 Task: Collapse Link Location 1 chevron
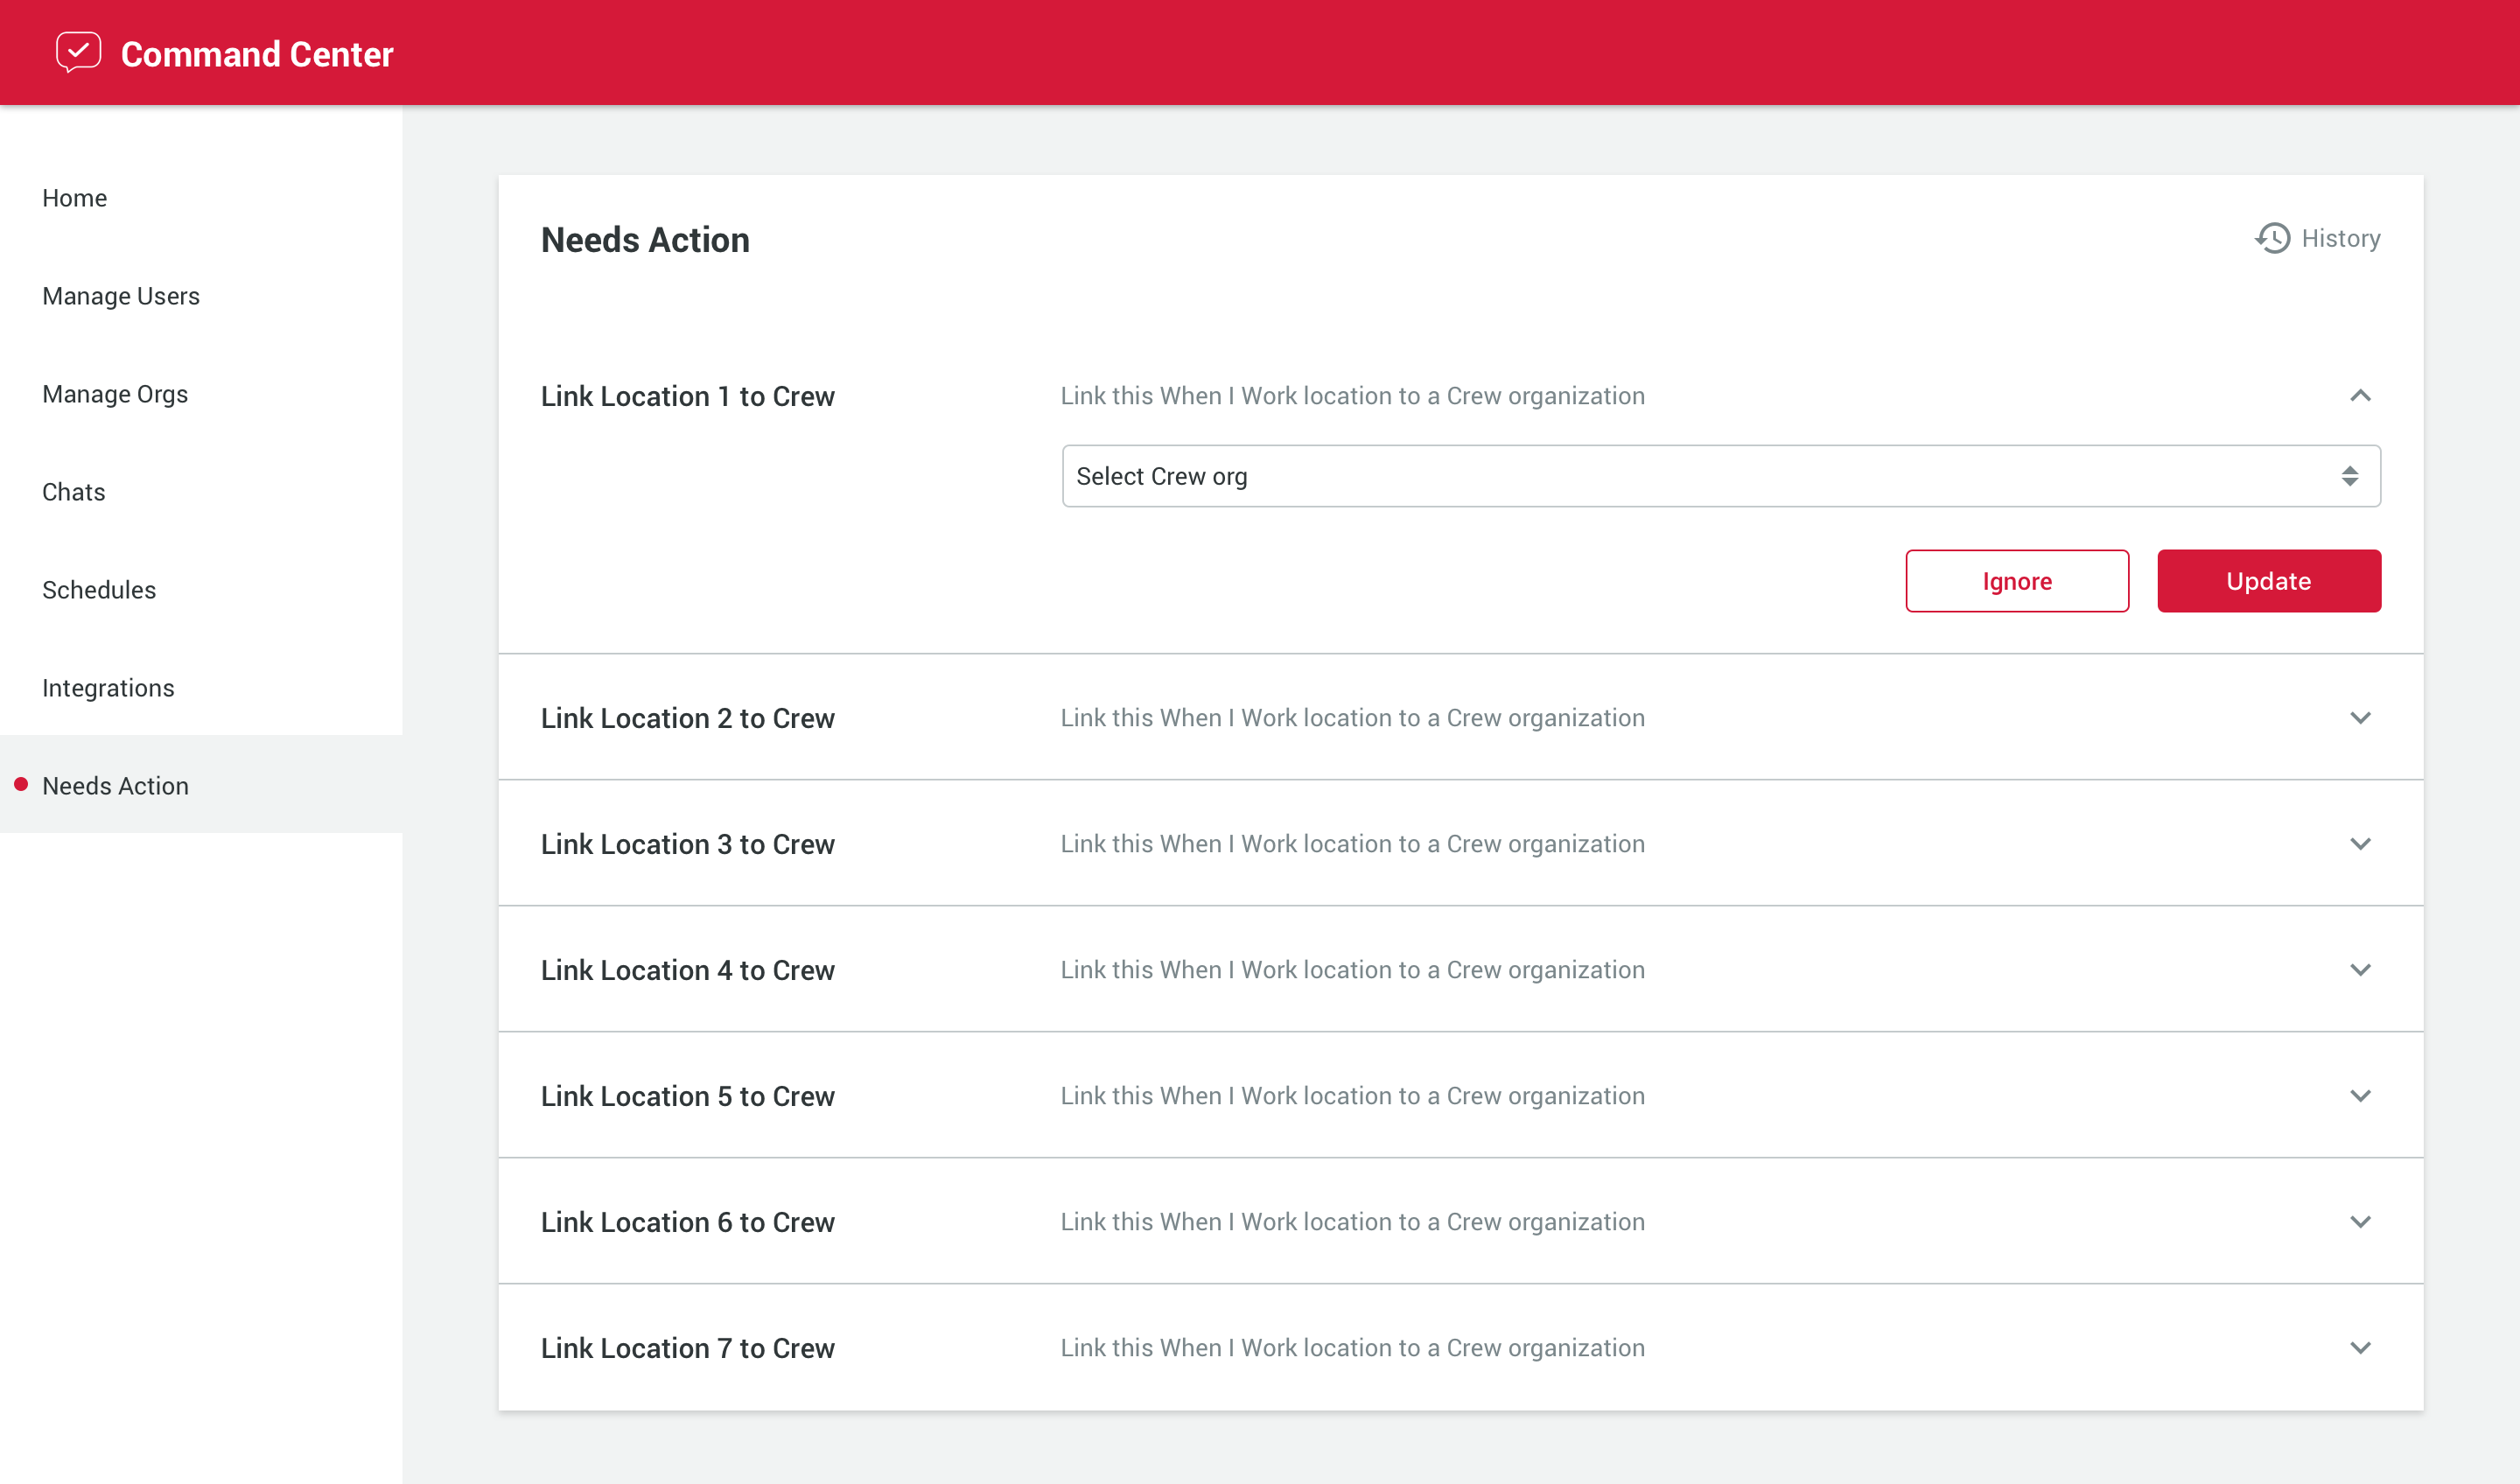(2360, 396)
